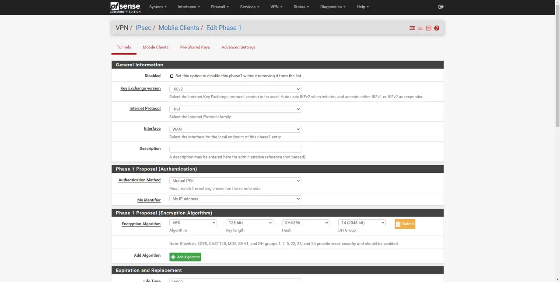This screenshot has height=282, width=560.
Task: Click the logout icon in the top-right corner
Action: [441, 7]
